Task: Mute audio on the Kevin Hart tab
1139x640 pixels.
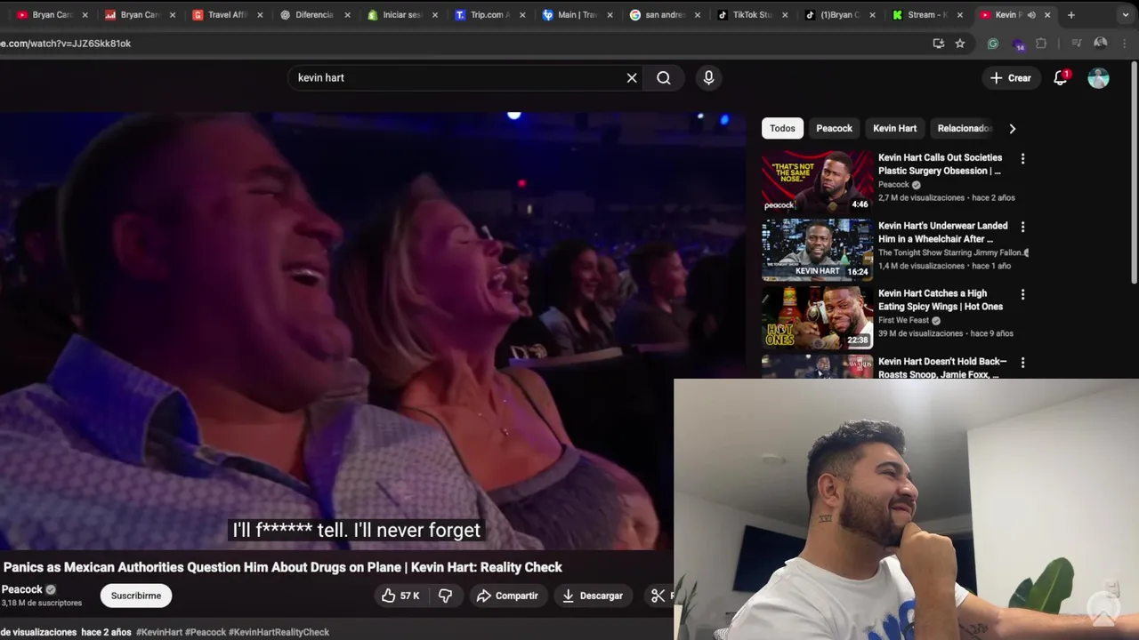Action: click(x=1031, y=15)
